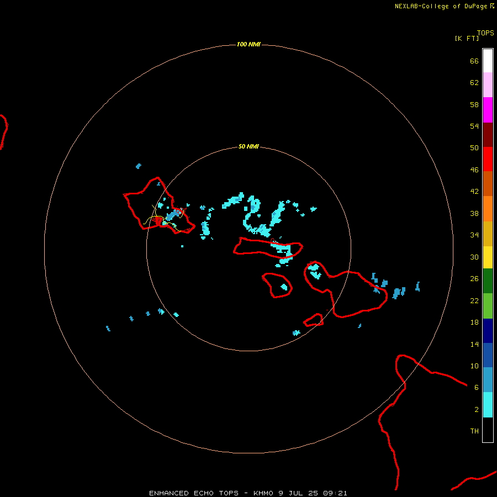The width and height of the screenshot is (497, 497).
Task: Click the TOPS legend title
Action: (485, 33)
